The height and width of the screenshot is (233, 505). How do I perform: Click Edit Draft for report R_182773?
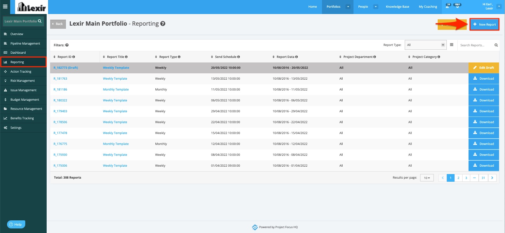[484, 67]
